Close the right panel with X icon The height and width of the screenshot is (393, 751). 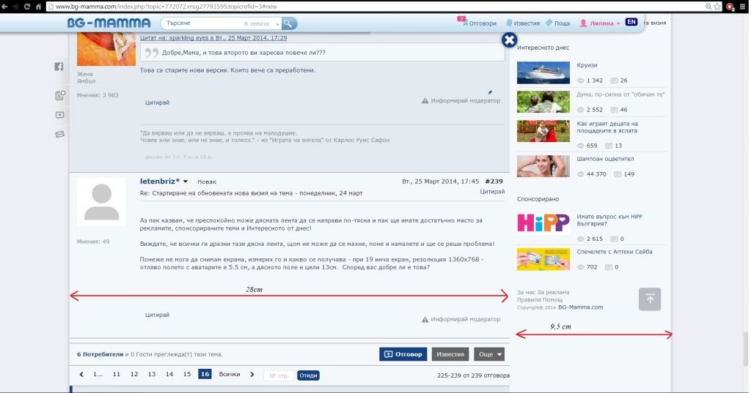pyautogui.click(x=509, y=40)
